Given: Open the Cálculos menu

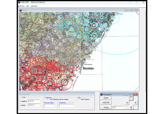Looking at the screenshot, I should 34,6.
